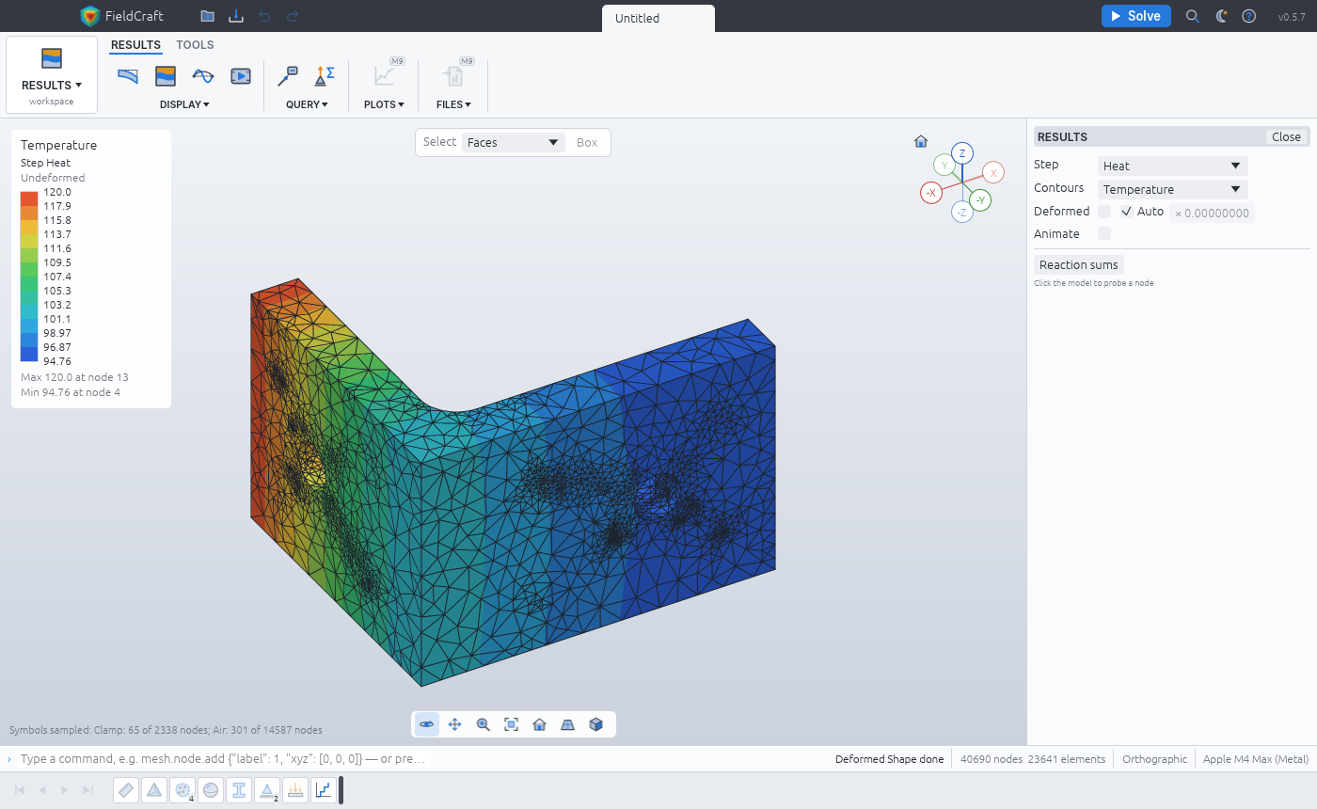
Task: Enable the Deformed checkbox
Action: [1104, 212]
